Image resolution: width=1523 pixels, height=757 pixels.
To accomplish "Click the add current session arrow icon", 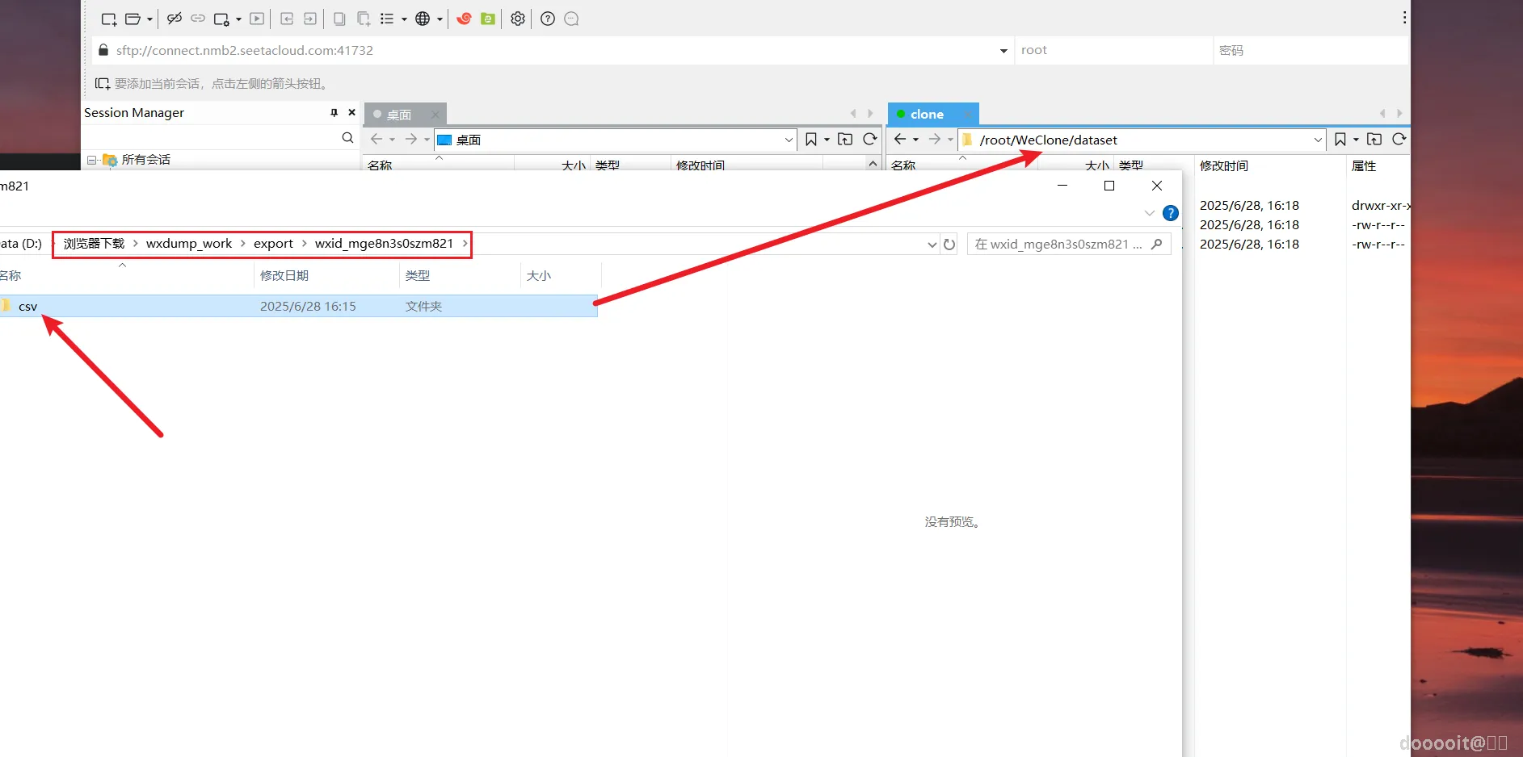I will tap(103, 83).
